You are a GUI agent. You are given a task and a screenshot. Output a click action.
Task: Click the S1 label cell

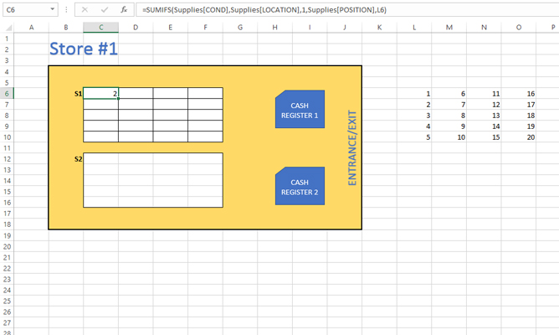77,94
